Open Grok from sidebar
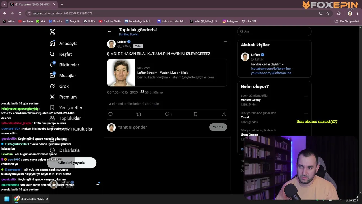This screenshot has width=362, height=204. pyautogui.click(x=59, y=86)
